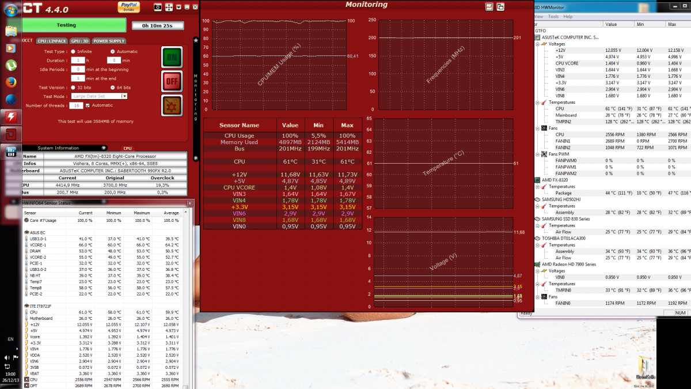Switch to GPU:3D tab
Image resolution: width=691 pixels, height=389 pixels.
pyautogui.click(x=79, y=41)
